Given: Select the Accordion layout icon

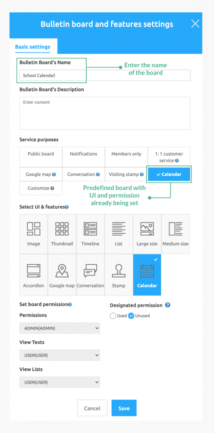Looking at the screenshot, I should coord(34,271).
